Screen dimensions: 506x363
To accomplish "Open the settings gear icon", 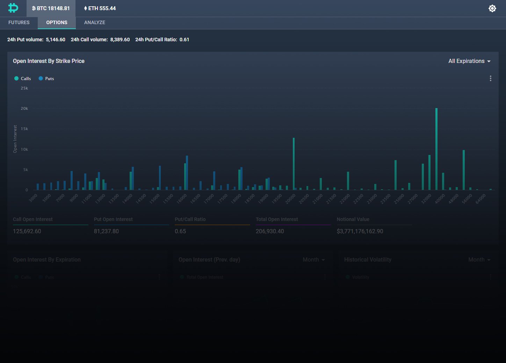I will coord(492,8).
